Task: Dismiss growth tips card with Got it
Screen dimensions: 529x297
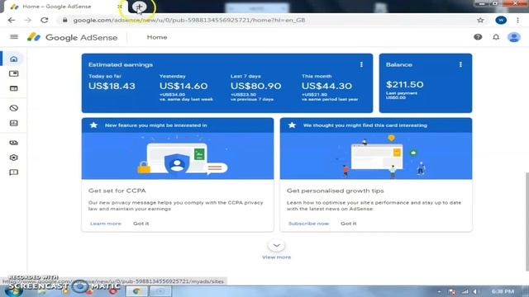Action: point(349,224)
